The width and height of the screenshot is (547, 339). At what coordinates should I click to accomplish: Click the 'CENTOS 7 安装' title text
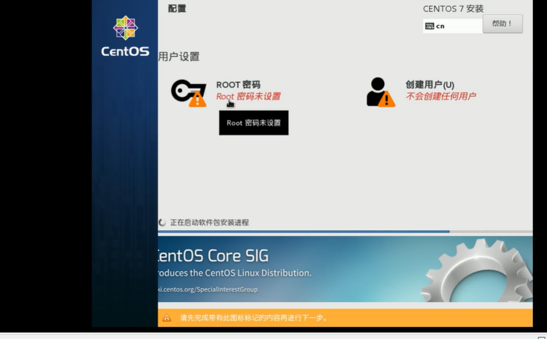(x=453, y=8)
